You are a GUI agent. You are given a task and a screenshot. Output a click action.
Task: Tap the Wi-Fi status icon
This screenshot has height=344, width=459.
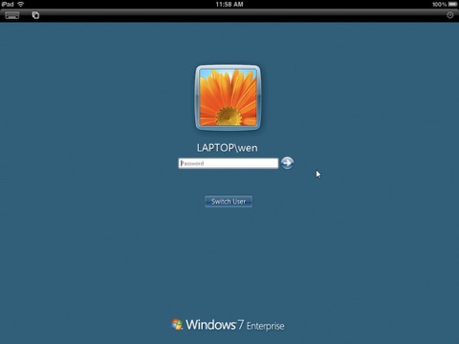point(21,4)
